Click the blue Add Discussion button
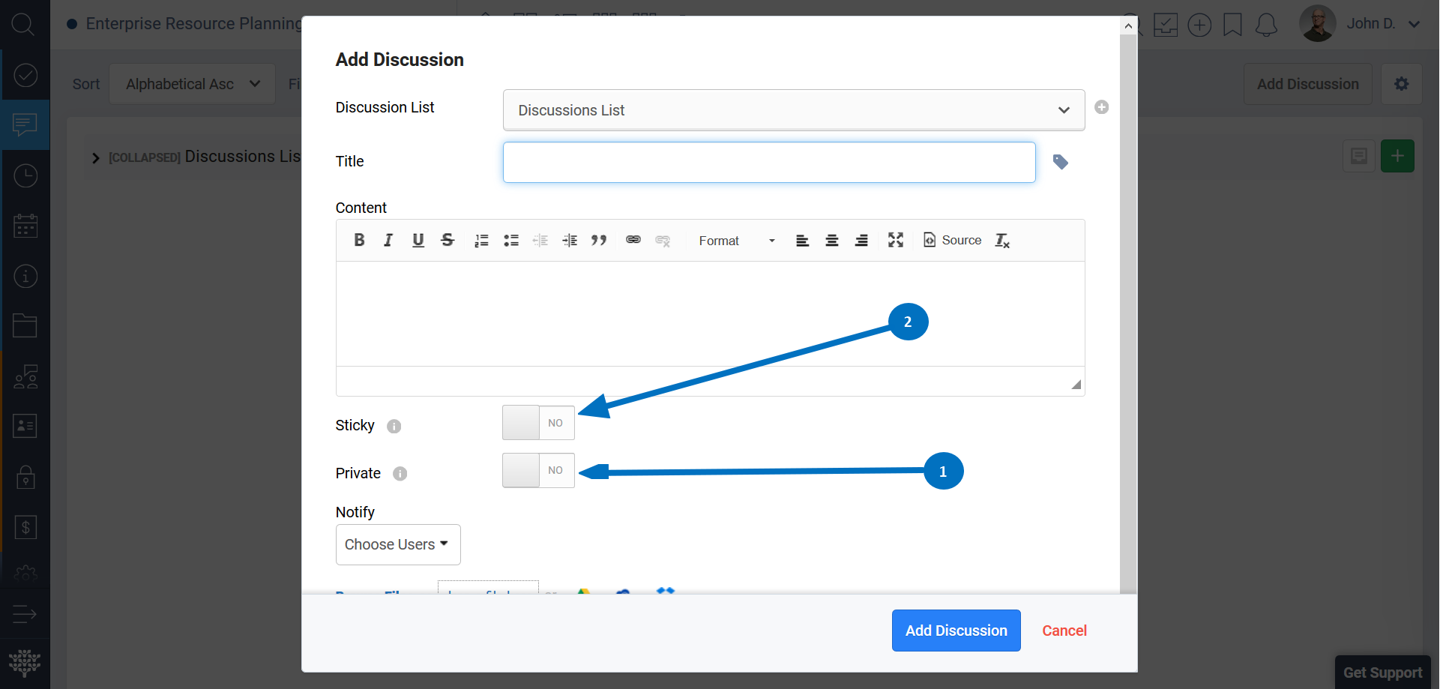This screenshot has width=1440, height=689. pyautogui.click(x=956, y=631)
